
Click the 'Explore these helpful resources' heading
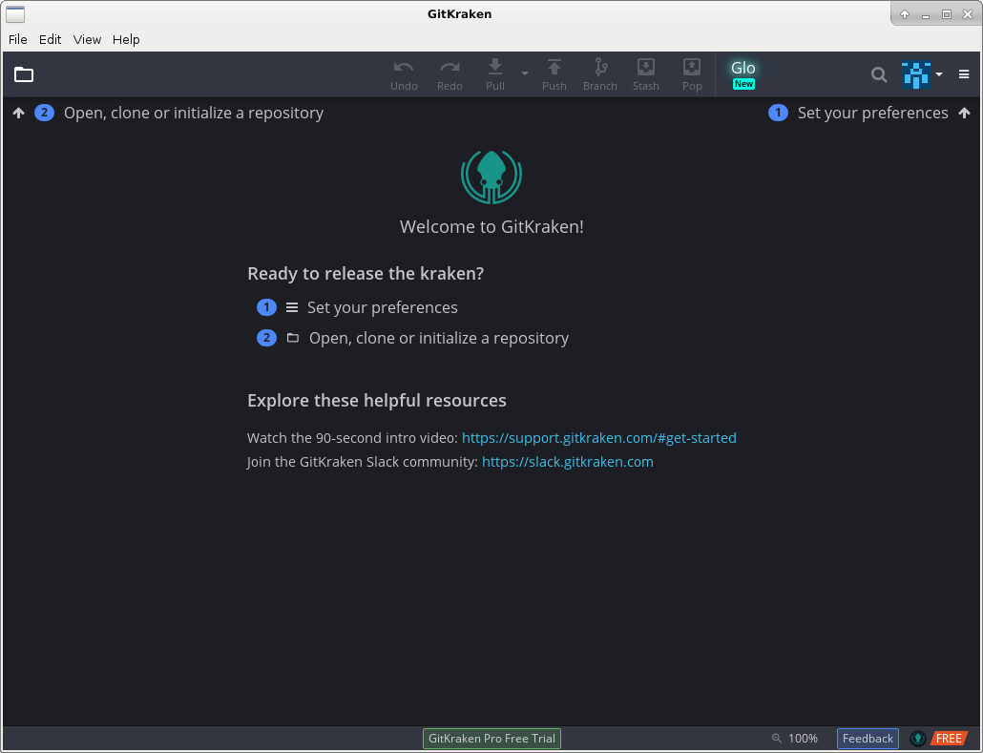[x=377, y=401]
